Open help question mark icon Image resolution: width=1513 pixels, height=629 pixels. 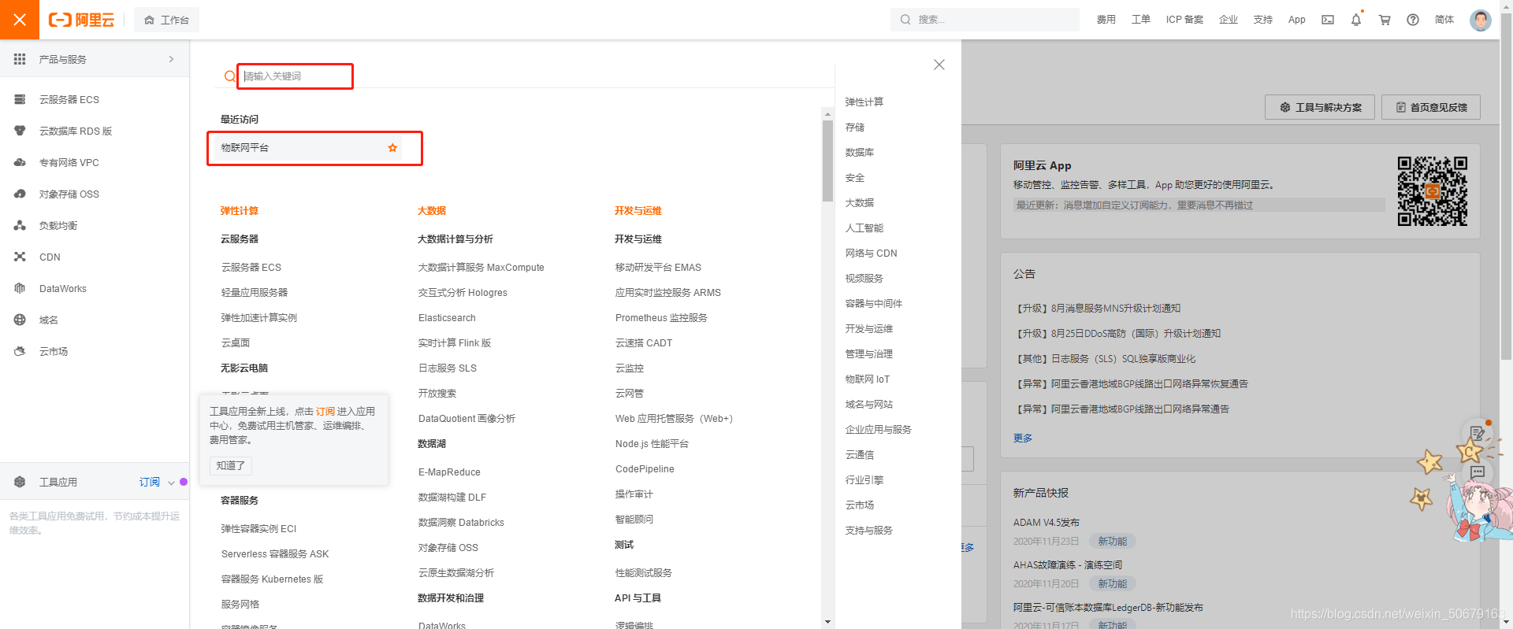[1413, 20]
